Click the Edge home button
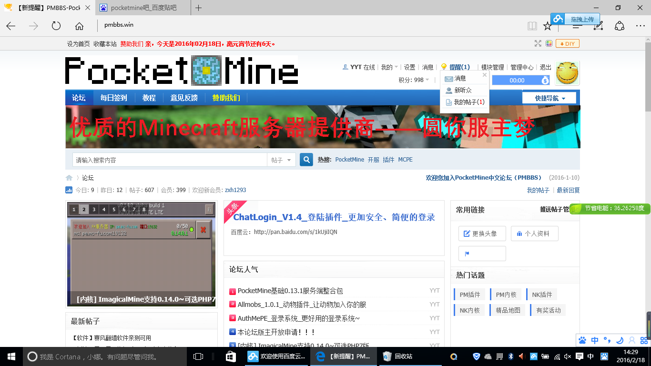 coord(79,26)
